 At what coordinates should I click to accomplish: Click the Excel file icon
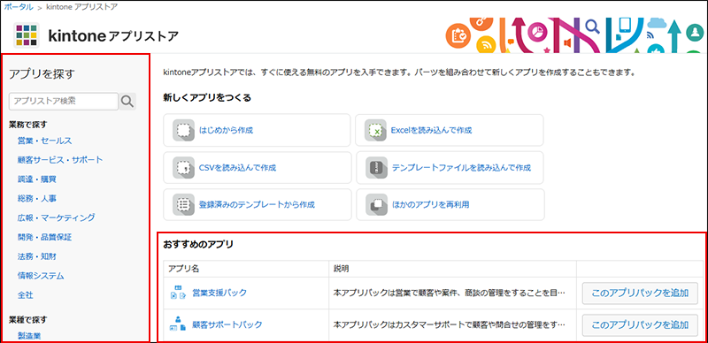[375, 131]
